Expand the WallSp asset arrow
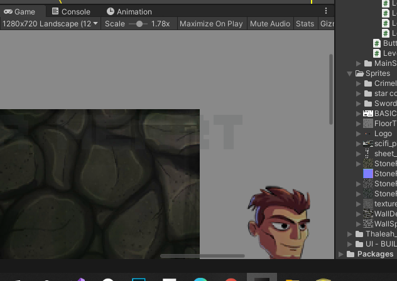Screen dimensions: 397x281 (358, 224)
